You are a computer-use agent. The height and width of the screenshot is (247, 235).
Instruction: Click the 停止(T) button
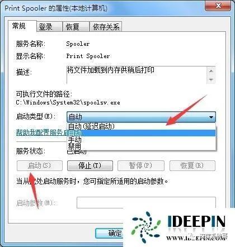[x=90, y=165]
